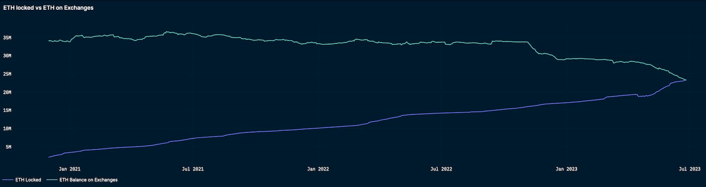Click the chart title ETH locked vs ETH on Exchanges

tap(48, 8)
